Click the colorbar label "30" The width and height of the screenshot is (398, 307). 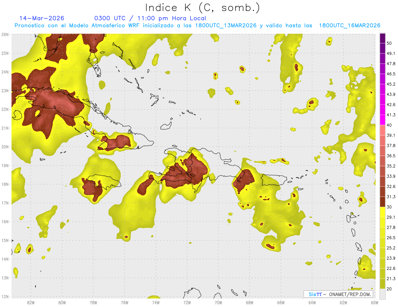click(x=389, y=207)
